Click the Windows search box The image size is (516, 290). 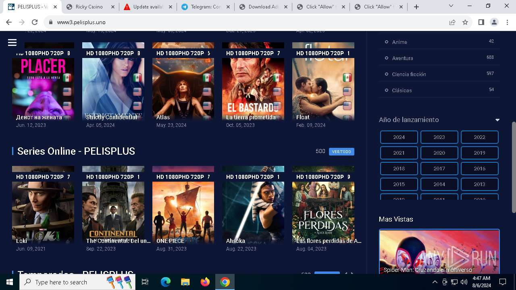coord(77,282)
